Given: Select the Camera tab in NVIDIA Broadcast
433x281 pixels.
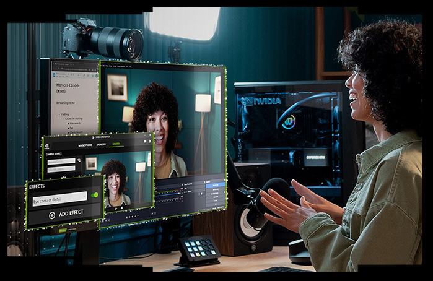Looking at the screenshot, I should tap(116, 144).
